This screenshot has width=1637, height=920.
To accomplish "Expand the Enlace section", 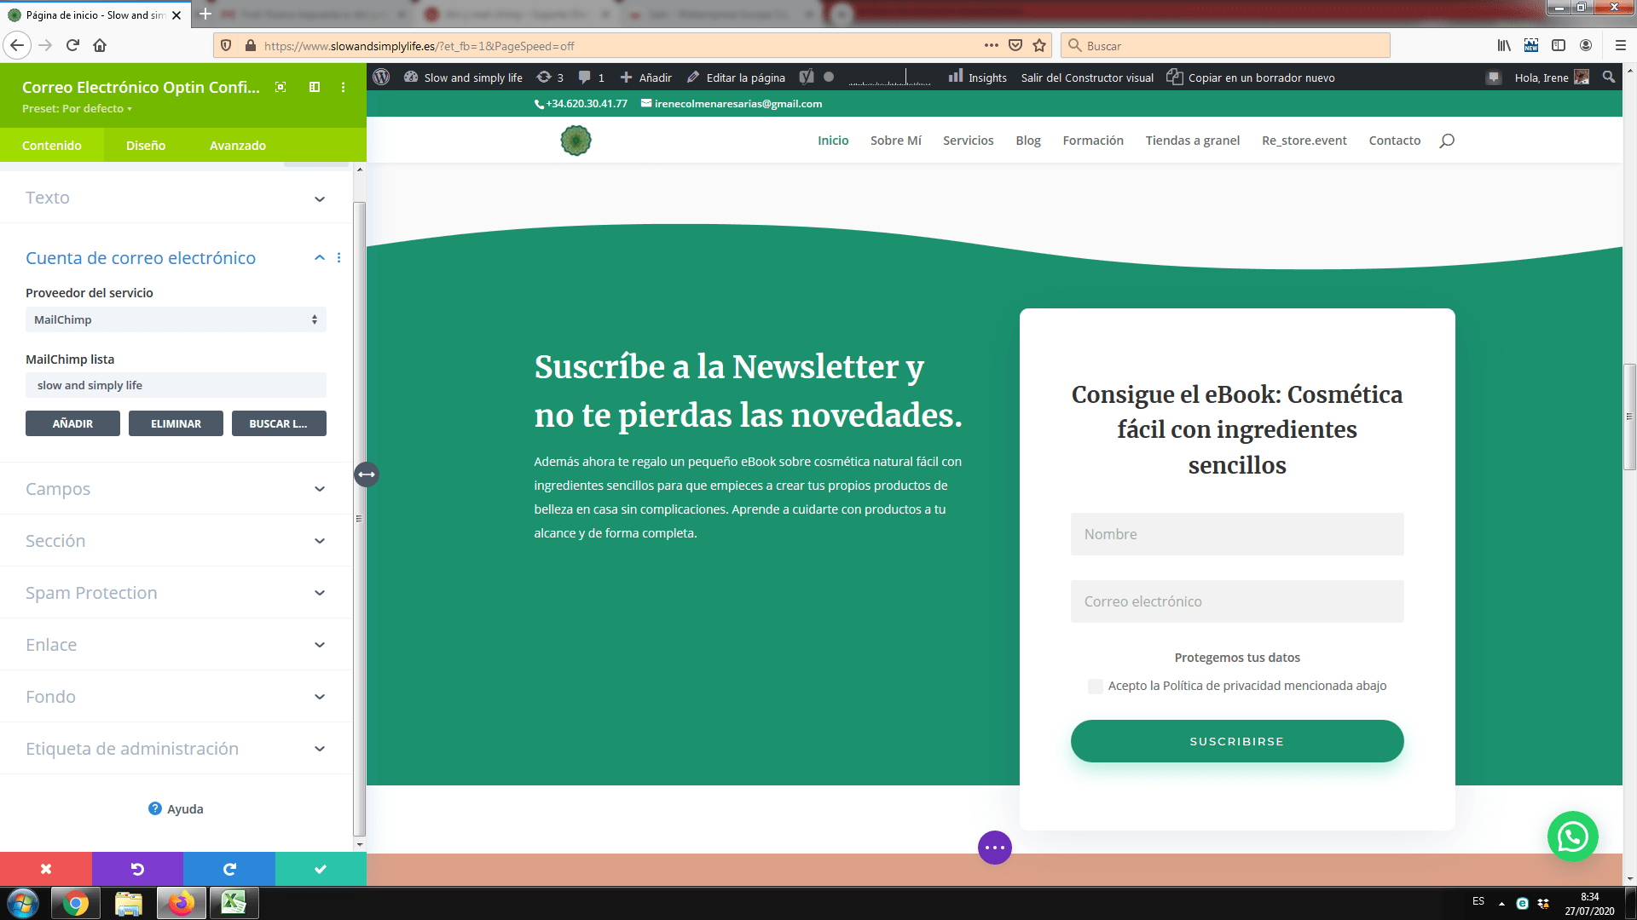I will click(176, 645).
